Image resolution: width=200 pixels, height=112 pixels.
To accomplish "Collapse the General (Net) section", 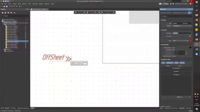I will pyautogui.click(x=161, y=45).
